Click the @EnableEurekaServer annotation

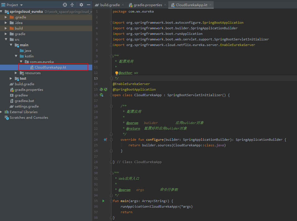[131, 84]
